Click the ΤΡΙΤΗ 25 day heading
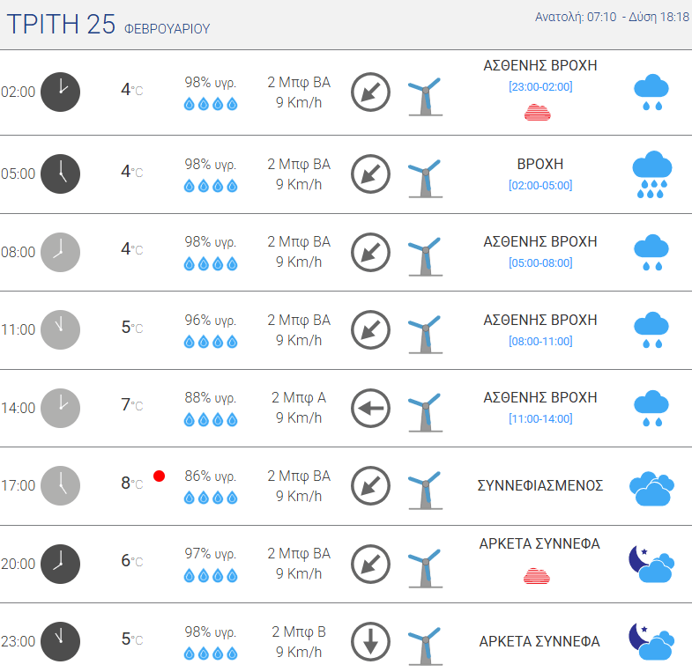The width and height of the screenshot is (692, 672). point(61,25)
